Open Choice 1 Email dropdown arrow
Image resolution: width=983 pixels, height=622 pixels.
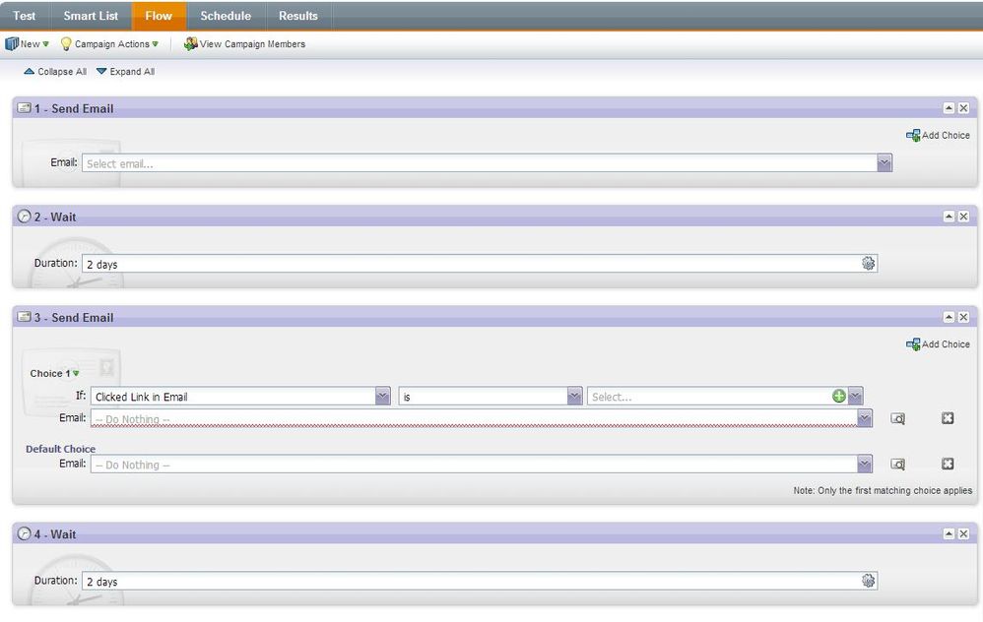(865, 418)
